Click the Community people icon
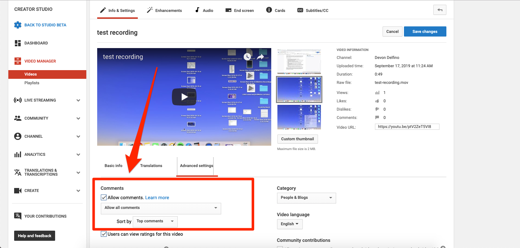The image size is (520, 248). click(18, 118)
